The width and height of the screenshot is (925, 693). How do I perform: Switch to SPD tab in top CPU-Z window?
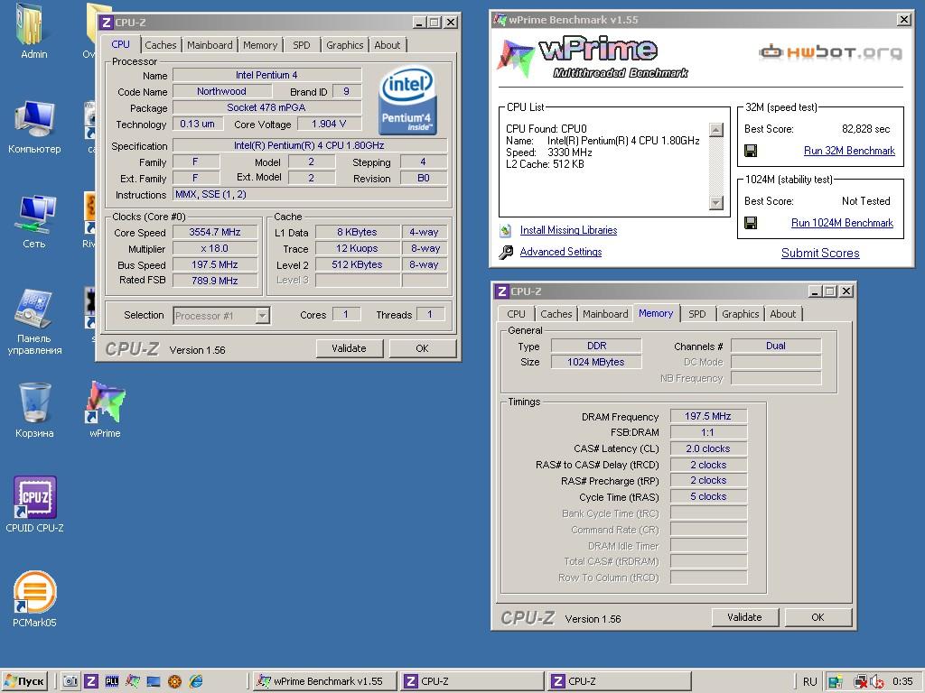[x=302, y=45]
